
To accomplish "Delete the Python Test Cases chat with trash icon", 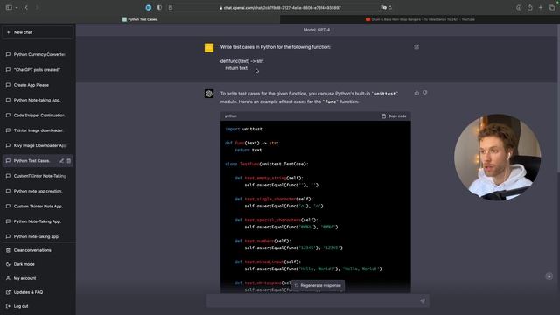I will pos(68,161).
